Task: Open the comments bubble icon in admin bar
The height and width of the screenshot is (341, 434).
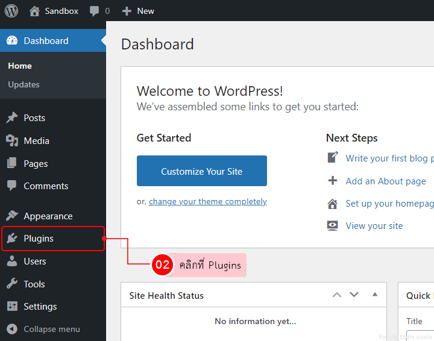Action: coord(95,11)
